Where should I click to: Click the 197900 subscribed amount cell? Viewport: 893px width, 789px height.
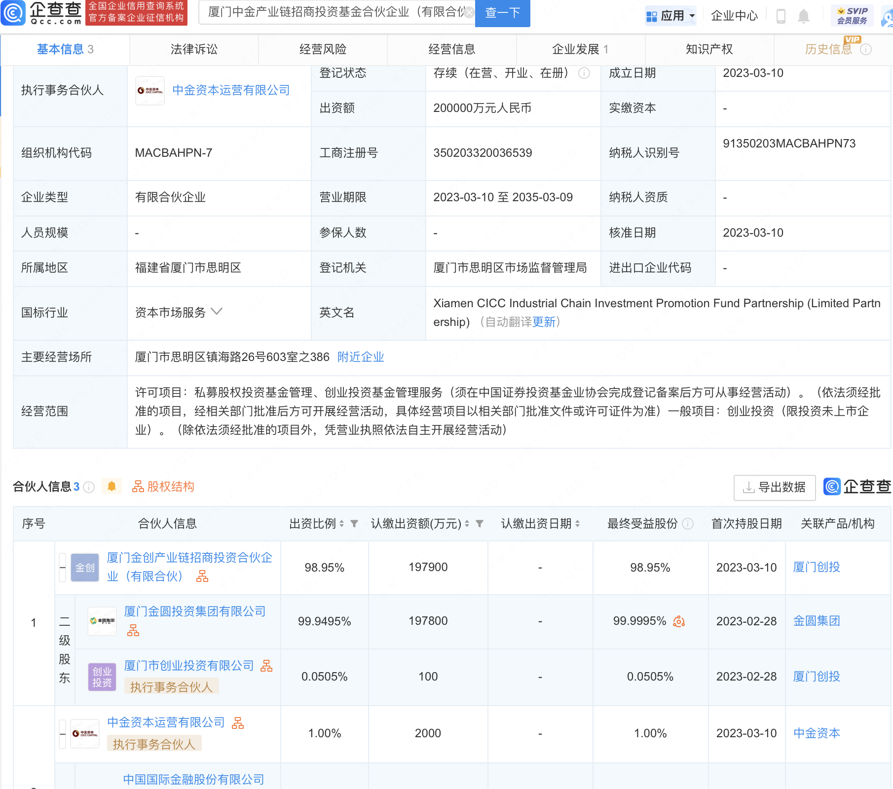point(428,567)
